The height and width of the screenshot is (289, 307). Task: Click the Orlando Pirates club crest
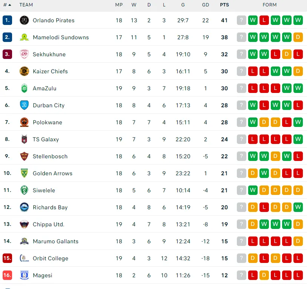pos(24,20)
